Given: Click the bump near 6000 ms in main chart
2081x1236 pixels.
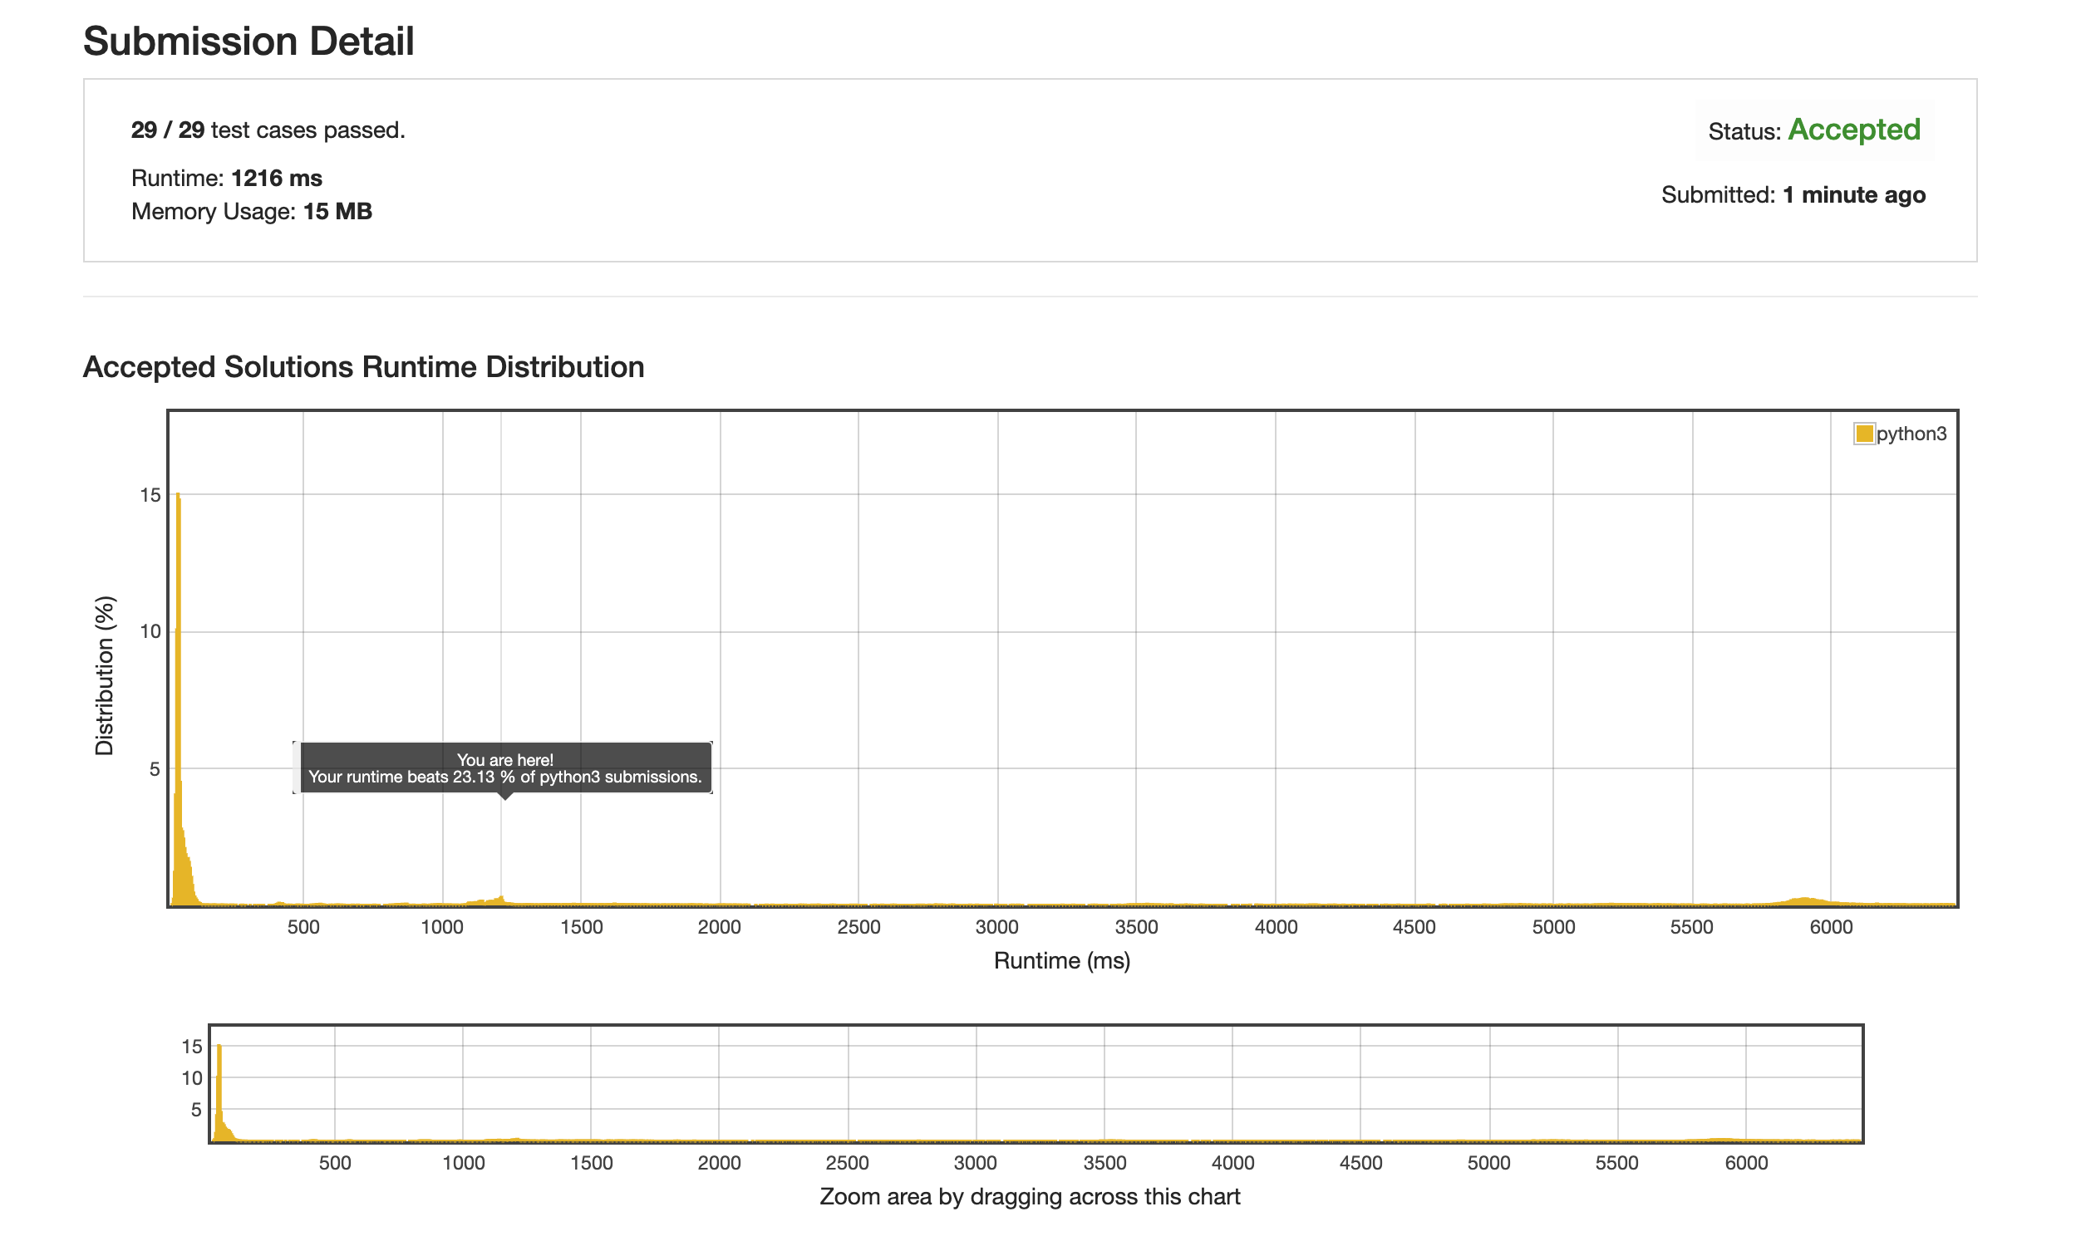Looking at the screenshot, I should point(1803,901).
